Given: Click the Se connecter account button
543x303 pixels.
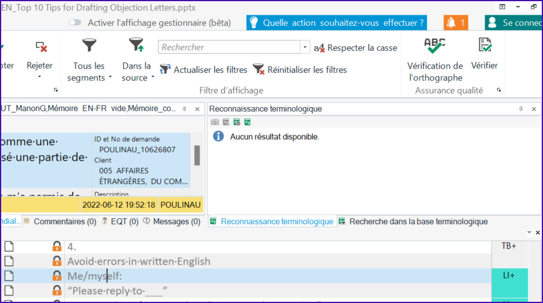Looking at the screenshot, I should pos(514,23).
